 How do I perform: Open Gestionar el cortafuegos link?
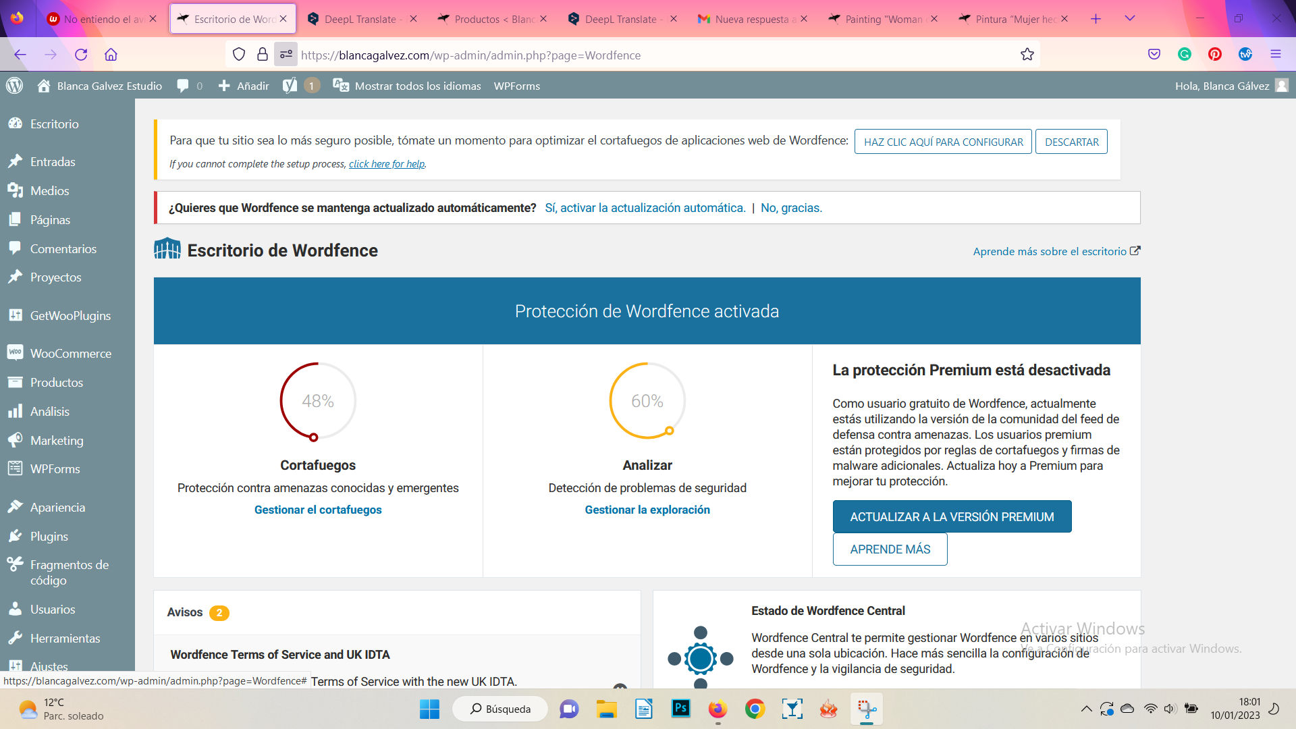[318, 510]
